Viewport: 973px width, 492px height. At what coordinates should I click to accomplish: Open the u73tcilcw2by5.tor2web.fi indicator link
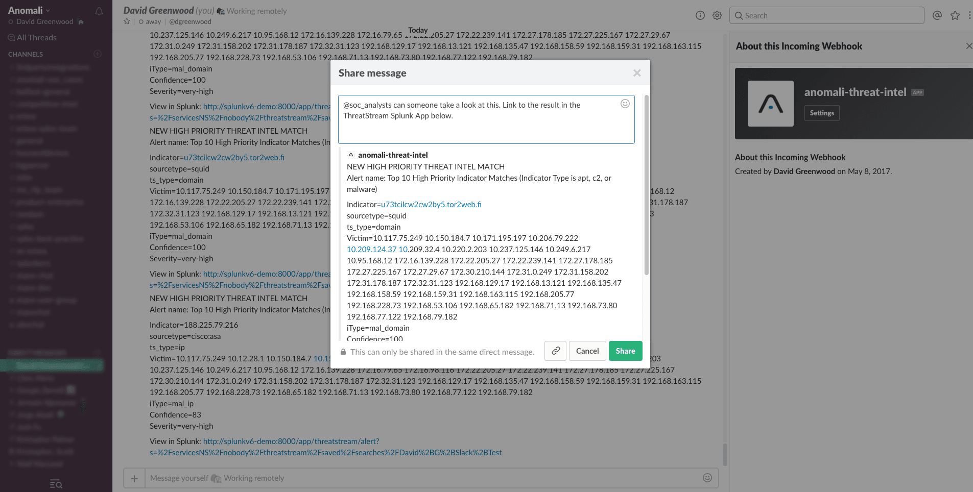(x=431, y=204)
